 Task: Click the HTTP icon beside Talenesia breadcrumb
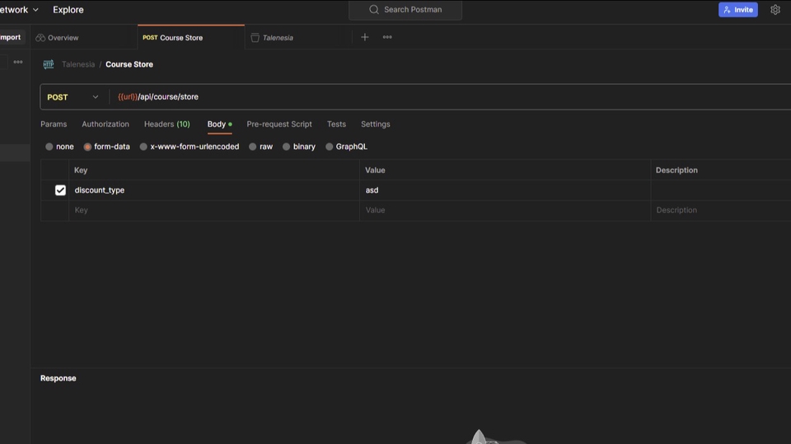coord(49,64)
